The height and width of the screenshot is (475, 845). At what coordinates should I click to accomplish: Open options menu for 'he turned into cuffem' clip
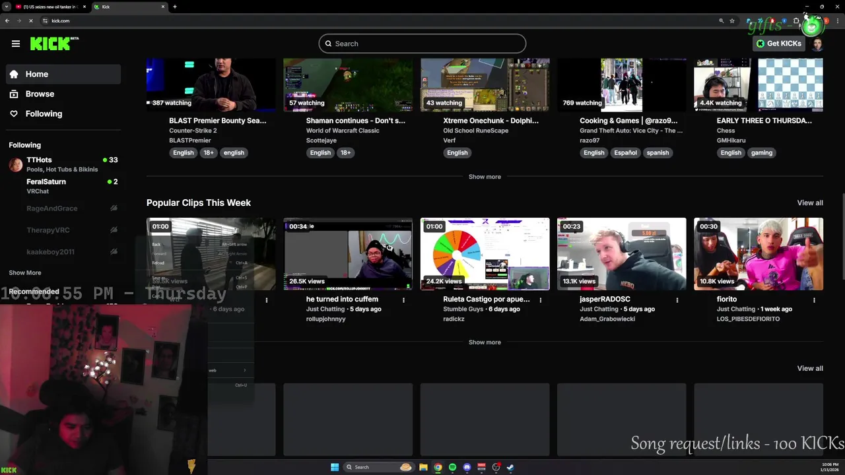pos(403,300)
